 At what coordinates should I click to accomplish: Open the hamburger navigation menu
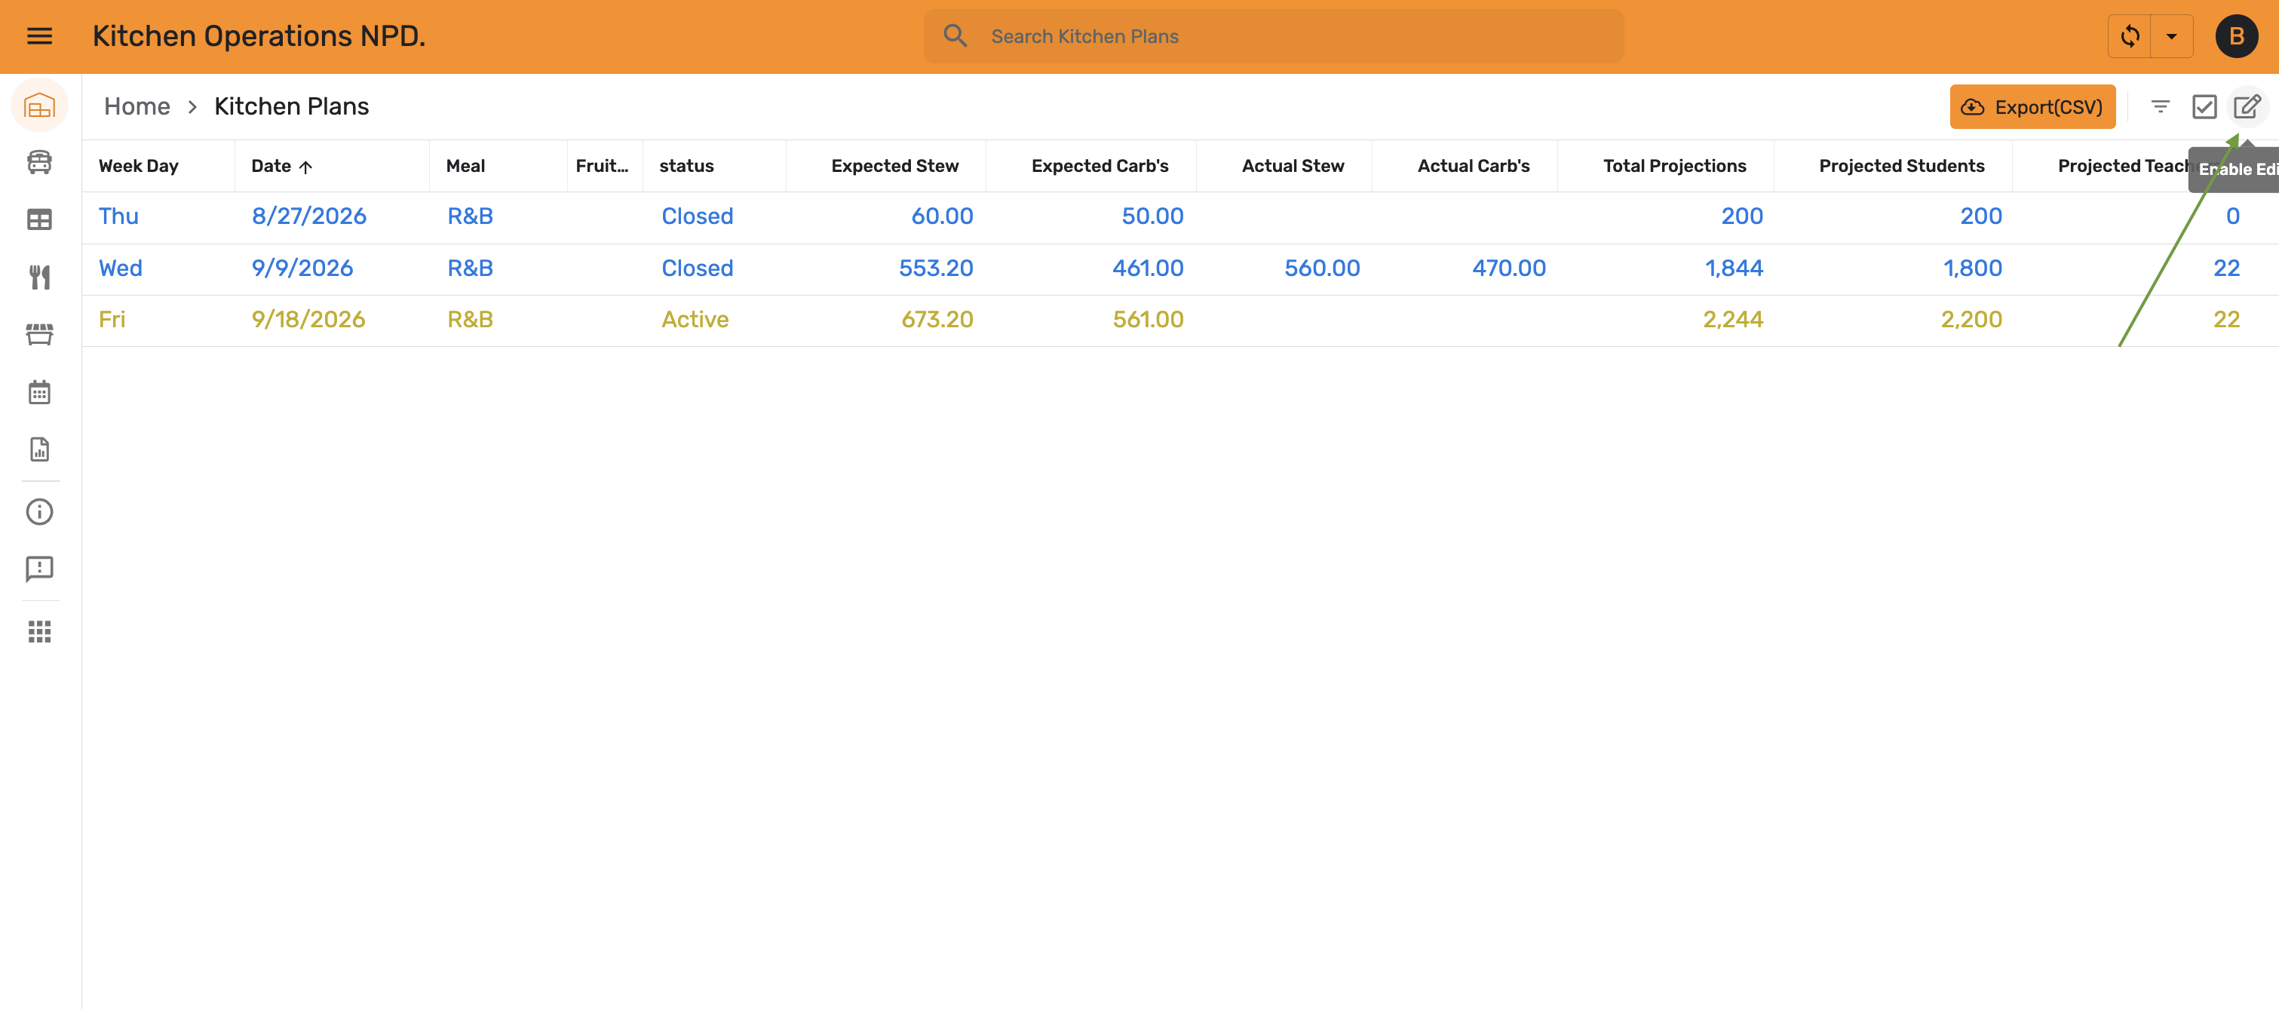tap(40, 36)
